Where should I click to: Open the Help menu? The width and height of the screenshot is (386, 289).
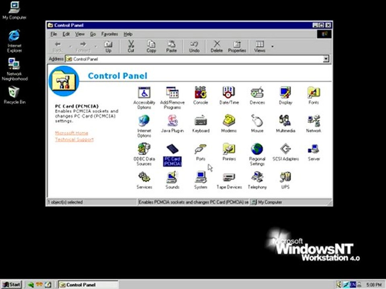click(x=128, y=34)
